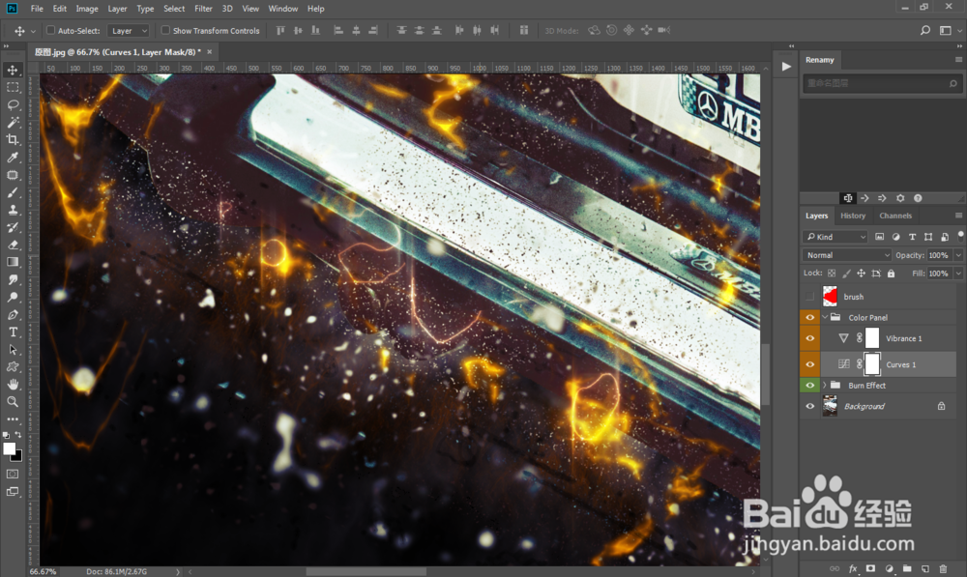Hide the Curves 1 layer
The image size is (967, 577).
(809, 364)
